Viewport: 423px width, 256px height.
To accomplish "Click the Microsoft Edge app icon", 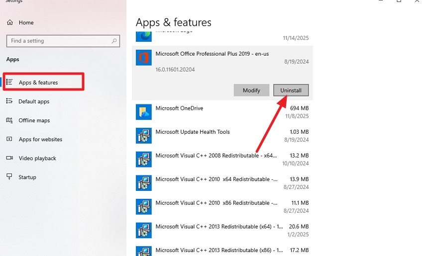I will click(x=143, y=36).
